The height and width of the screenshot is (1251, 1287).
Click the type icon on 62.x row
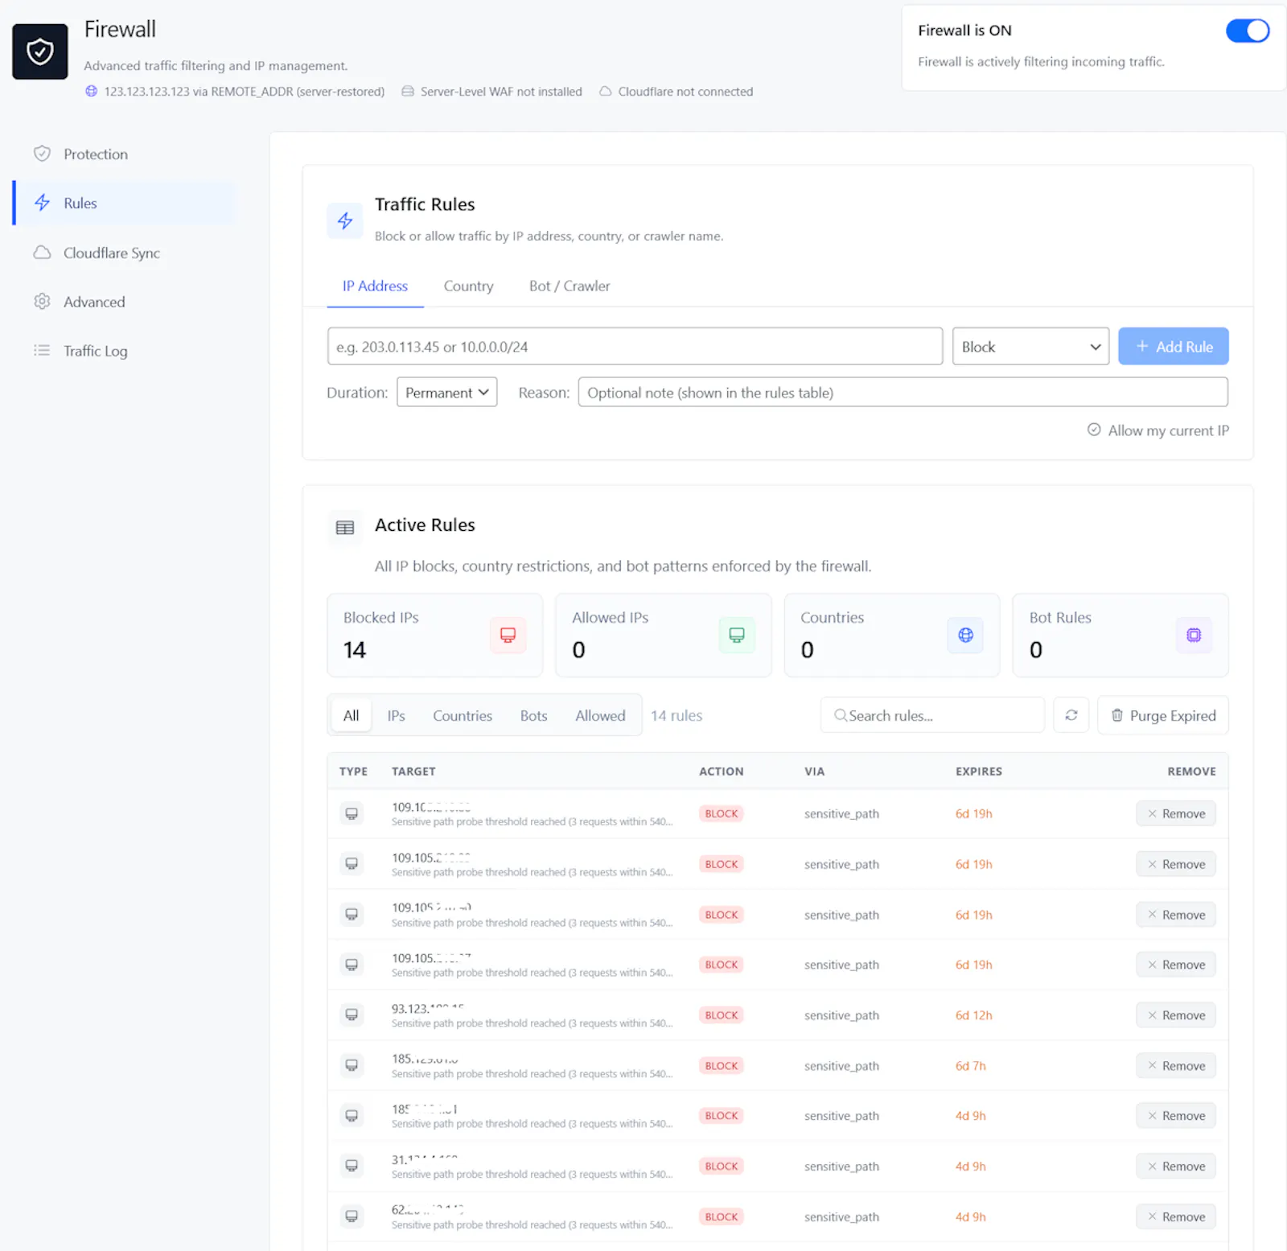352,1217
